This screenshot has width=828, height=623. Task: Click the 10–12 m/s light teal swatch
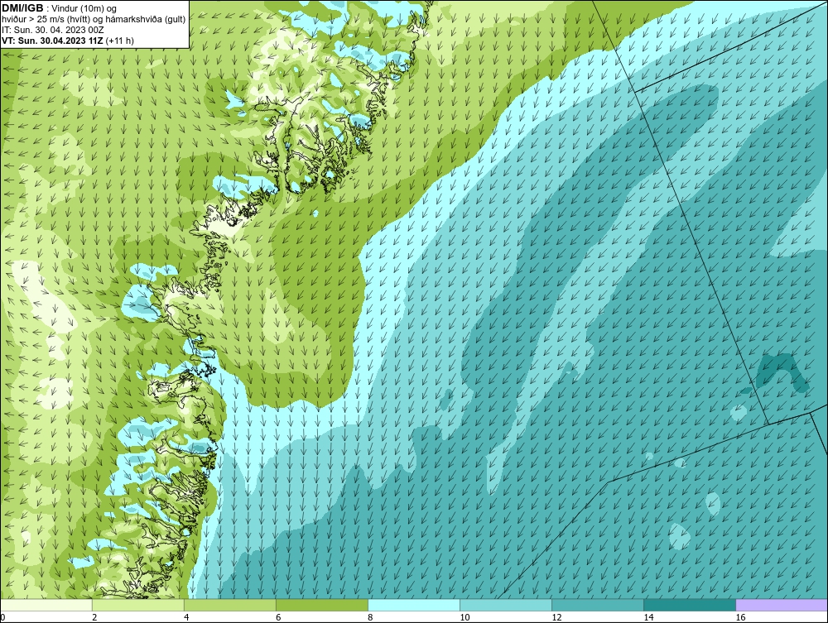point(506,605)
